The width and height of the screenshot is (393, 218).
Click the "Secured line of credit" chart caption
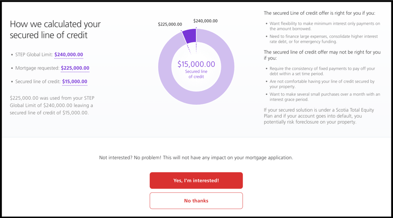pyautogui.click(x=196, y=74)
